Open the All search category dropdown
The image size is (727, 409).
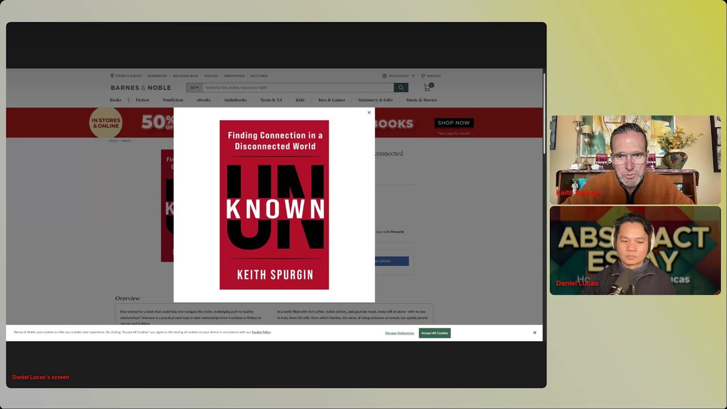194,87
